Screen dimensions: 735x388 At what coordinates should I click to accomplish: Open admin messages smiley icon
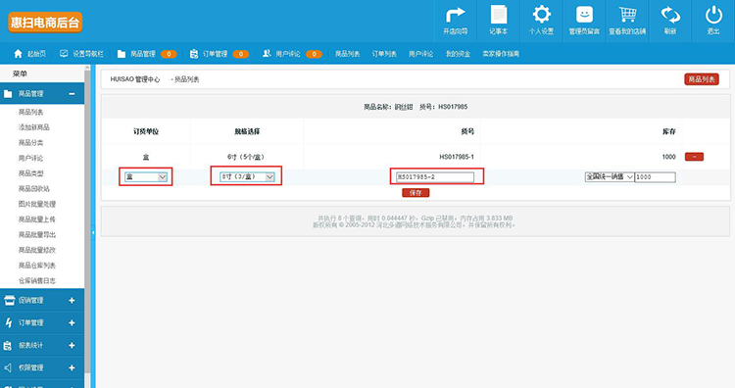[584, 15]
